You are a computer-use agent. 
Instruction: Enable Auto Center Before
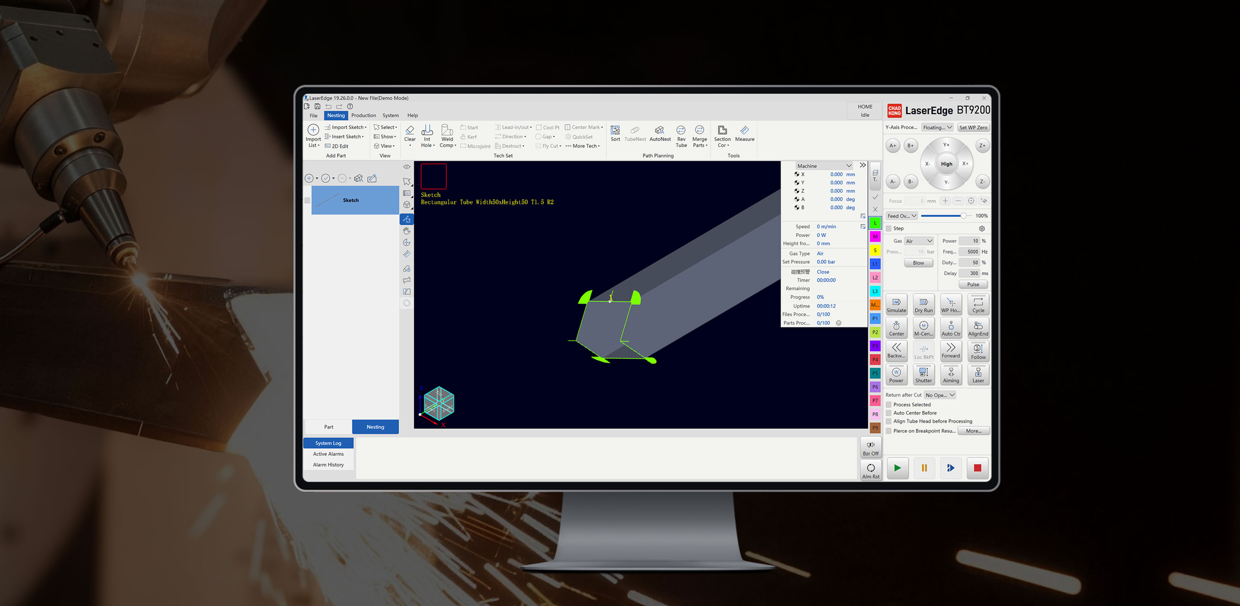pyautogui.click(x=889, y=413)
